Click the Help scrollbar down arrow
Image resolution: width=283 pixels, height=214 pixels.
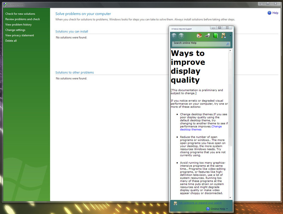click(x=230, y=198)
